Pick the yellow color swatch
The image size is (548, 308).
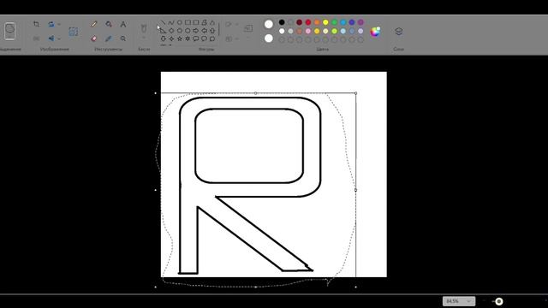[325, 22]
